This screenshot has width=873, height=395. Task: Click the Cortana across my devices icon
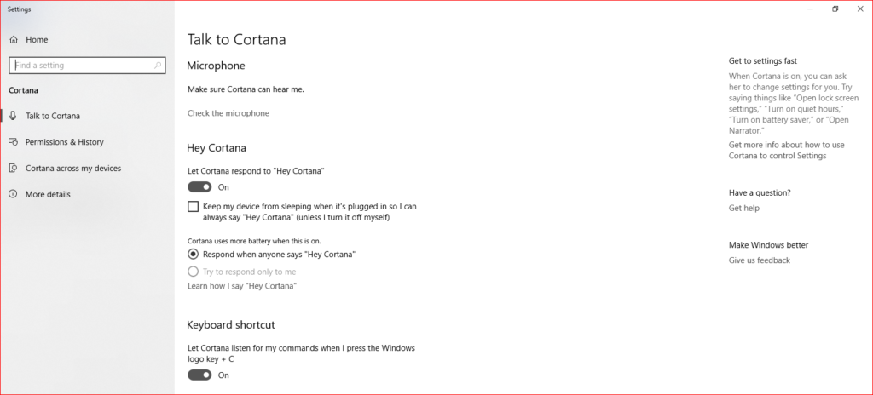pyautogui.click(x=14, y=168)
